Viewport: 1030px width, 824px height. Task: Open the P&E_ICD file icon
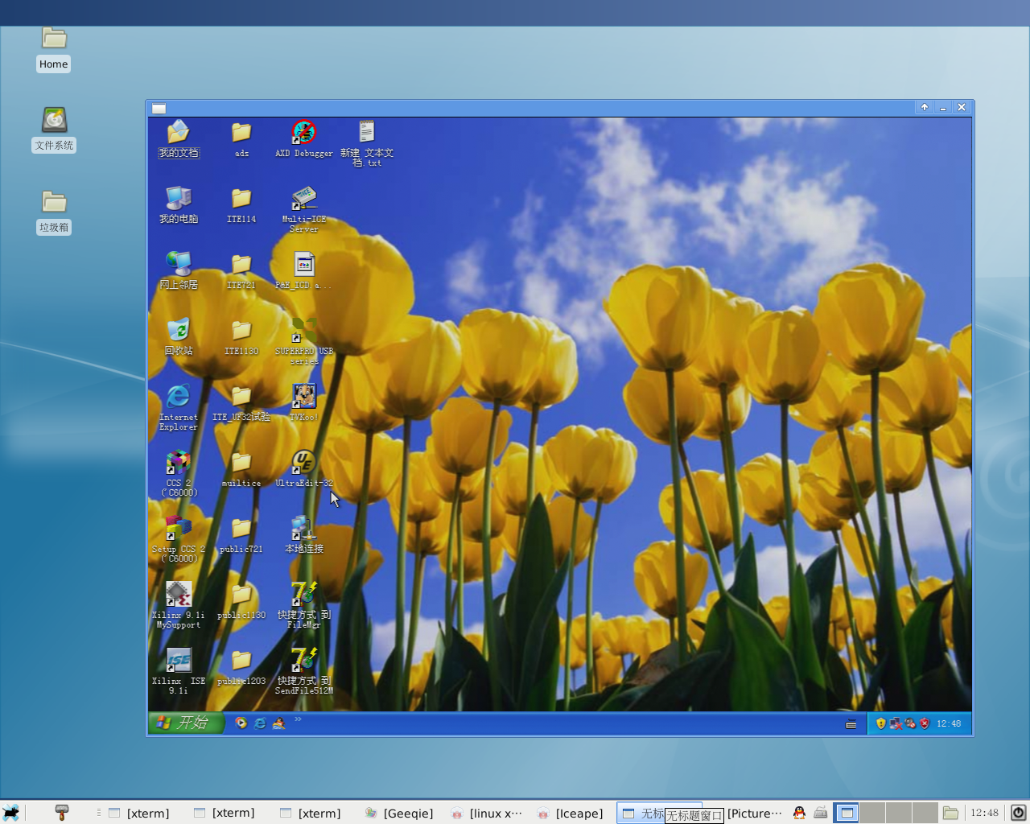(x=303, y=270)
